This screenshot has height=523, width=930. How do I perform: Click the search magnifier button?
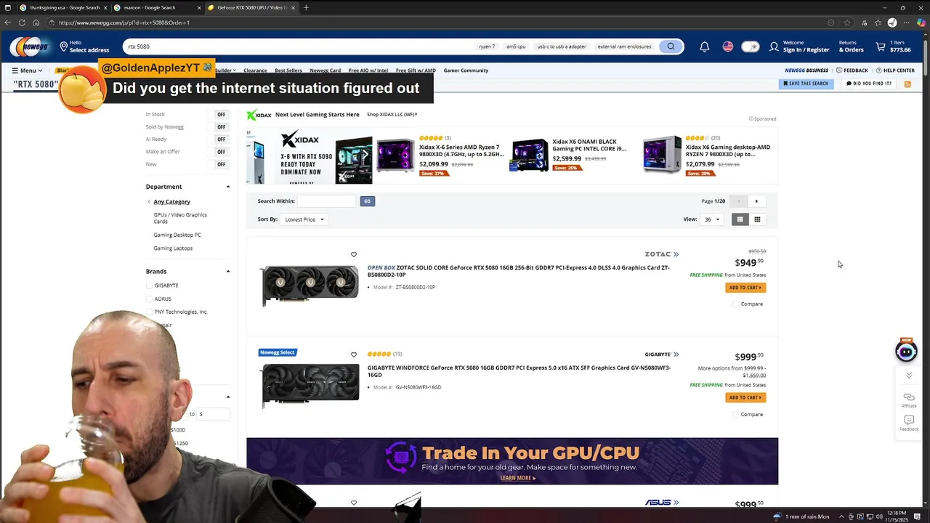pyautogui.click(x=671, y=46)
